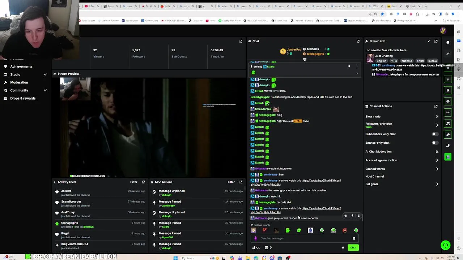Image resolution: width=463 pixels, height=260 pixels.
Task: Pop out the Activity Feed panel
Action: click(x=143, y=182)
